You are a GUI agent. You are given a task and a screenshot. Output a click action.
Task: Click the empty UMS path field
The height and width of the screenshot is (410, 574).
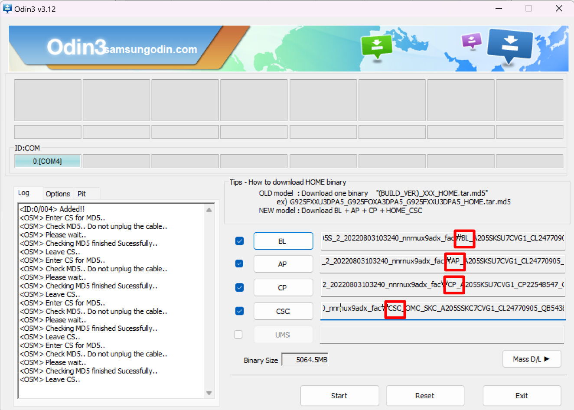click(x=442, y=335)
